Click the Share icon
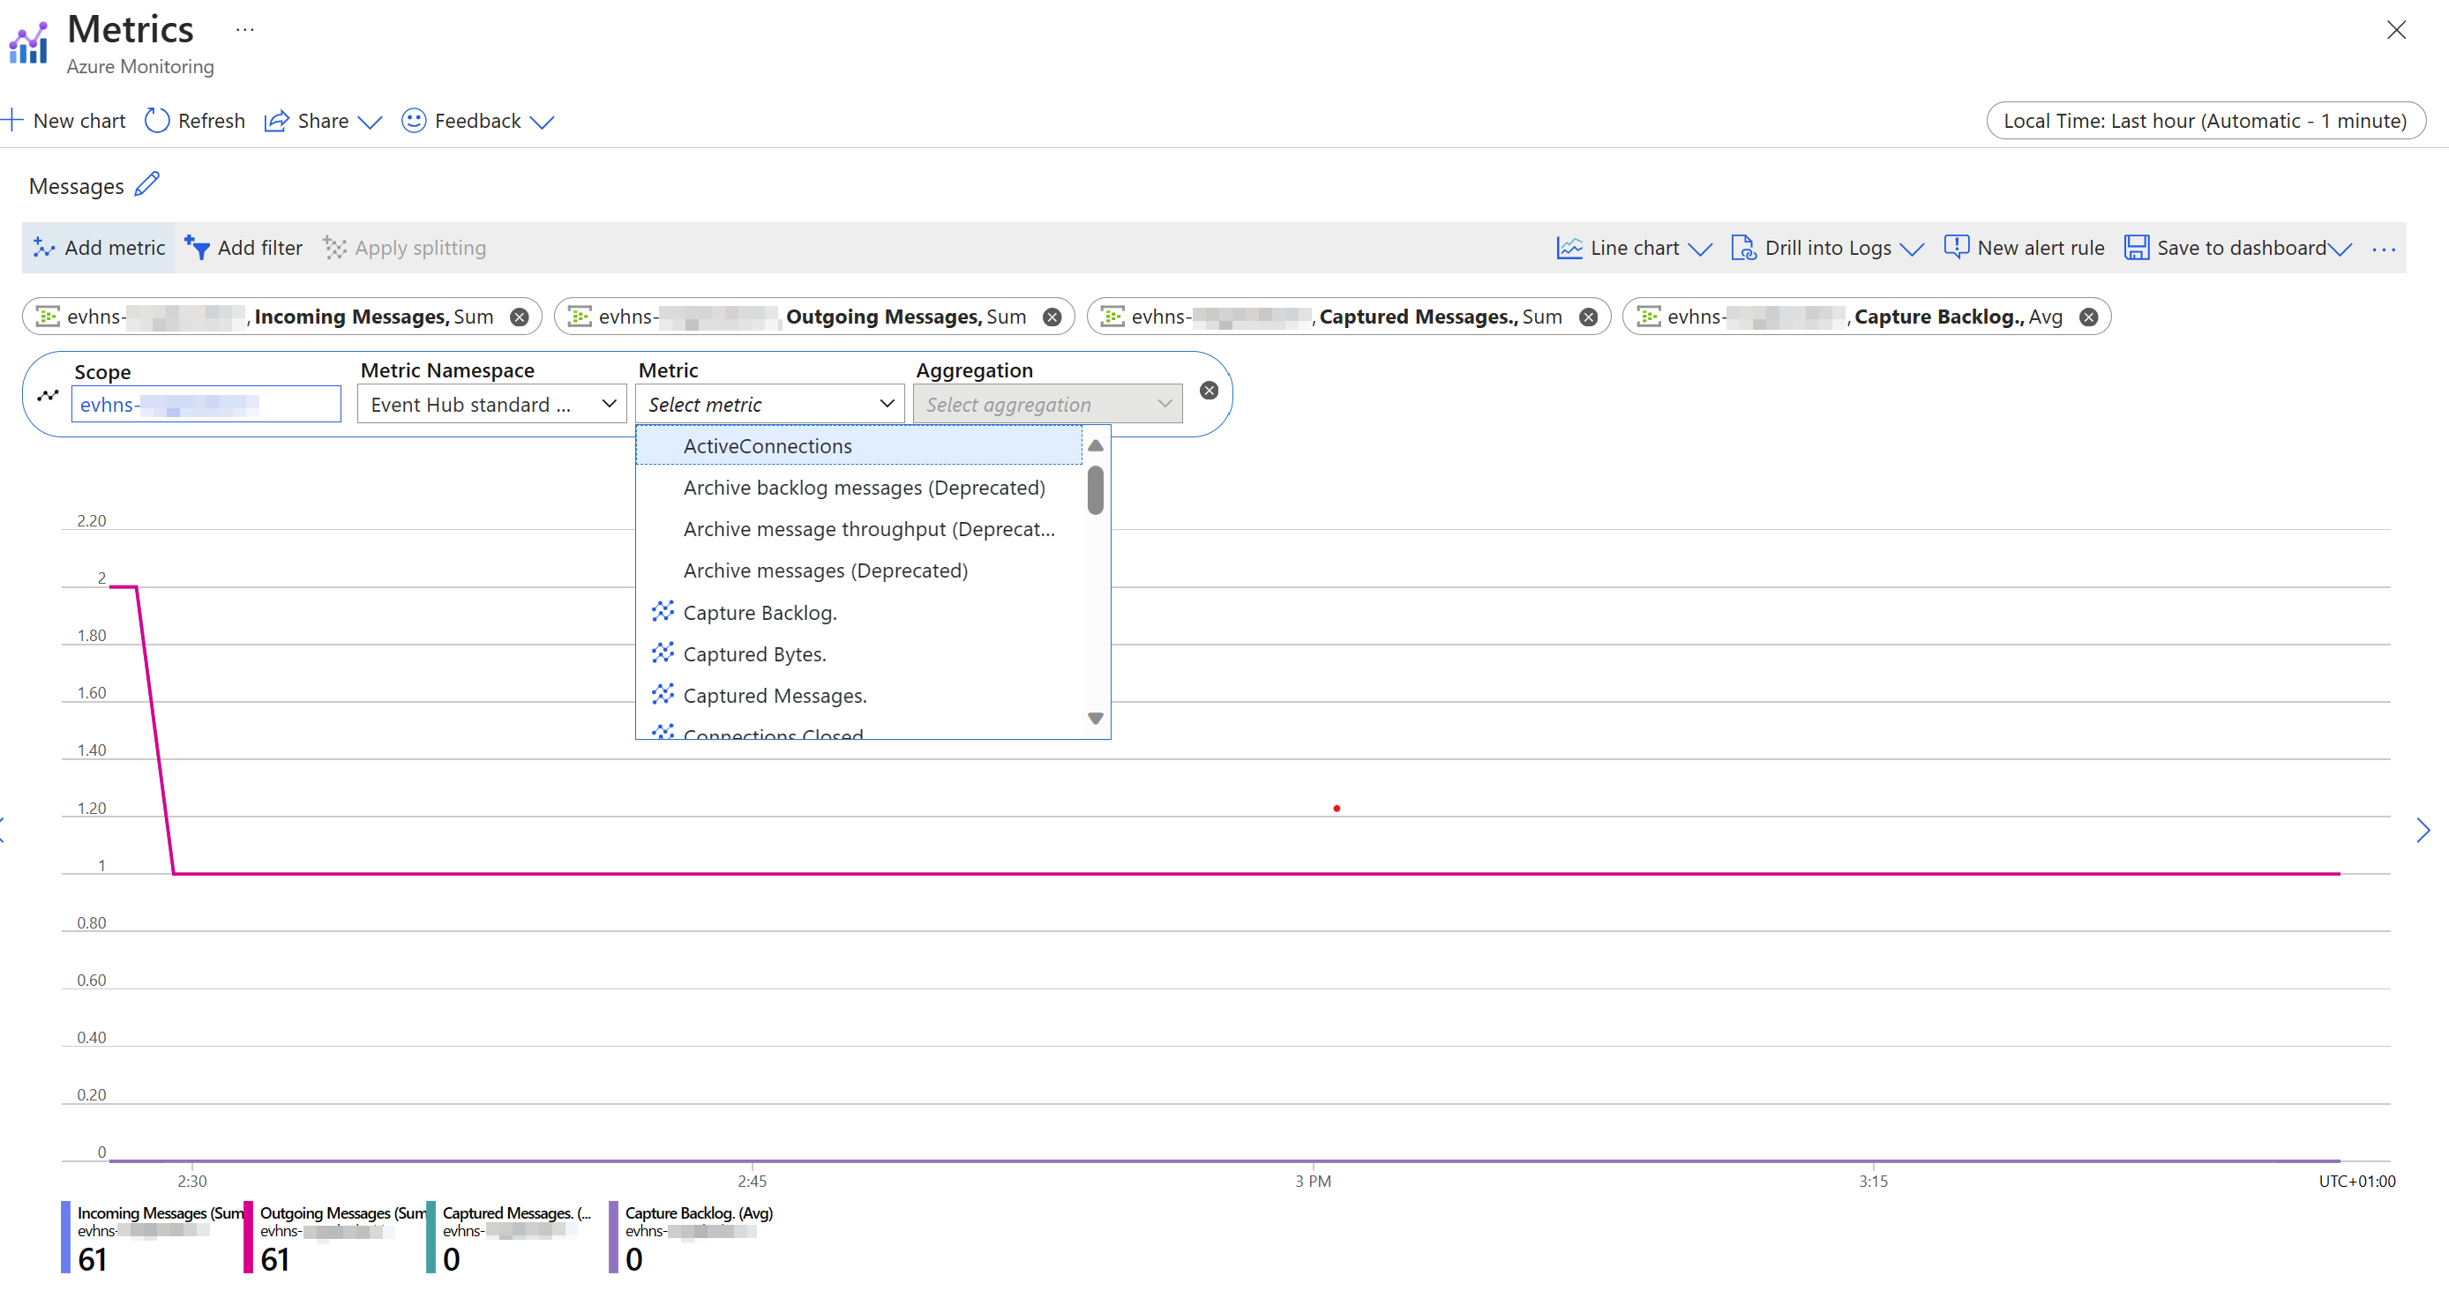 coord(273,122)
